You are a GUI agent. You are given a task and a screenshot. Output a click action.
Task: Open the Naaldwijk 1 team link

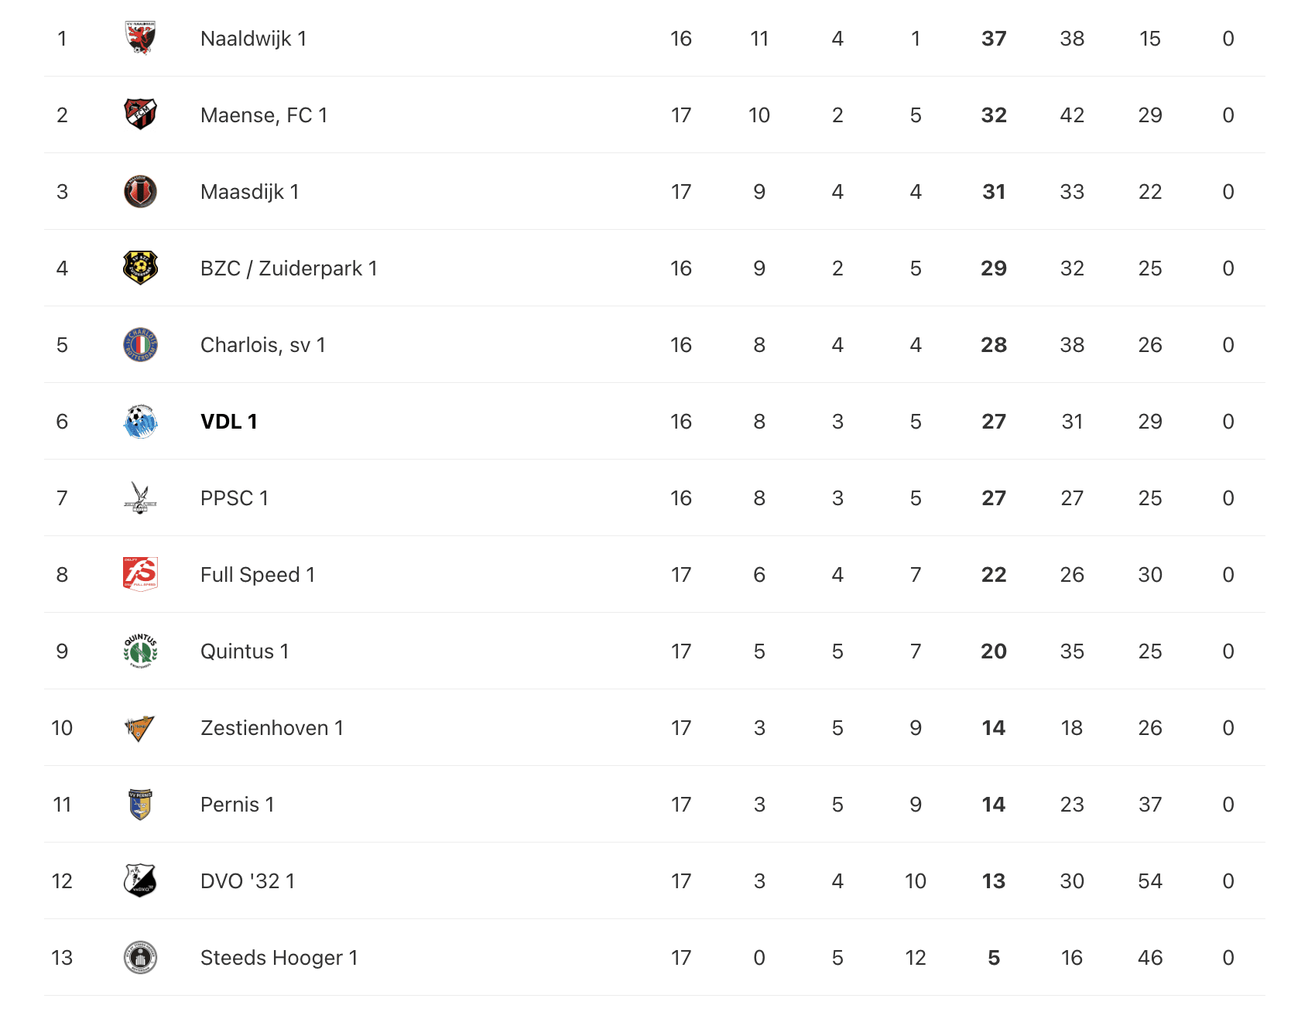tap(253, 39)
